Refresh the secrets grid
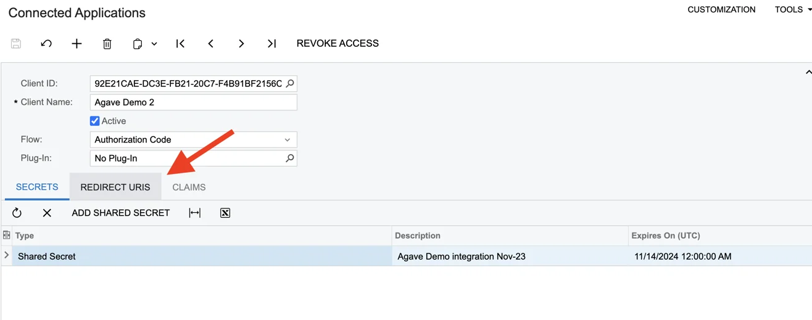The height and width of the screenshot is (320, 812). pos(17,213)
